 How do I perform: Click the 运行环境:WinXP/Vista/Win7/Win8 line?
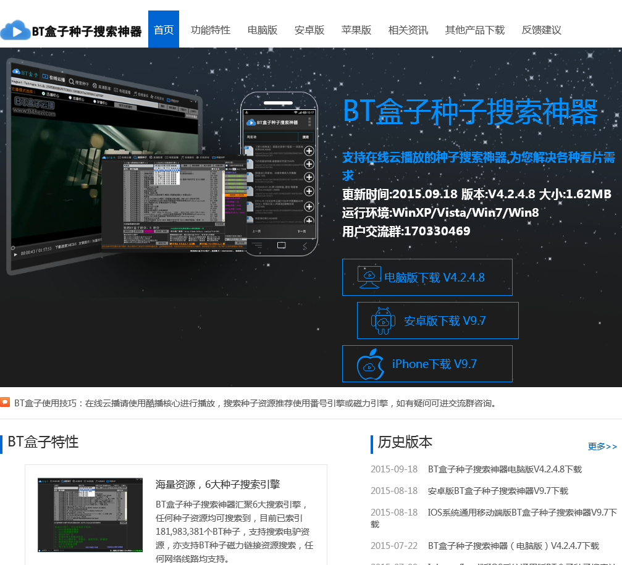click(440, 213)
